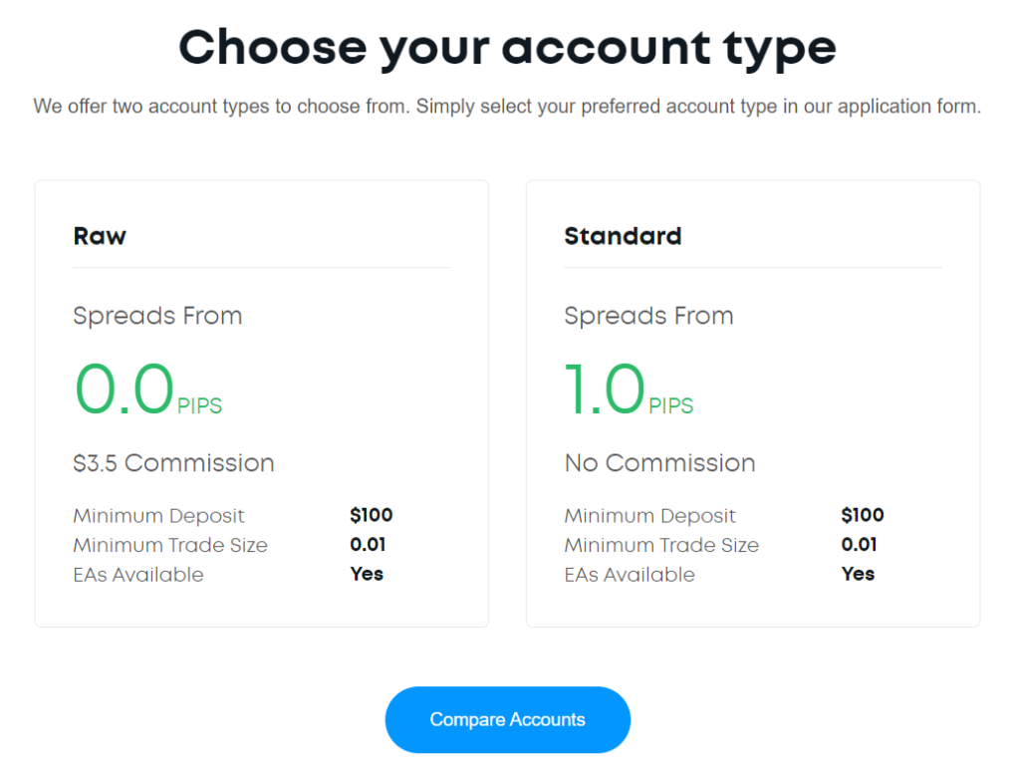Click the Choose your account type heading

pyautogui.click(x=507, y=48)
